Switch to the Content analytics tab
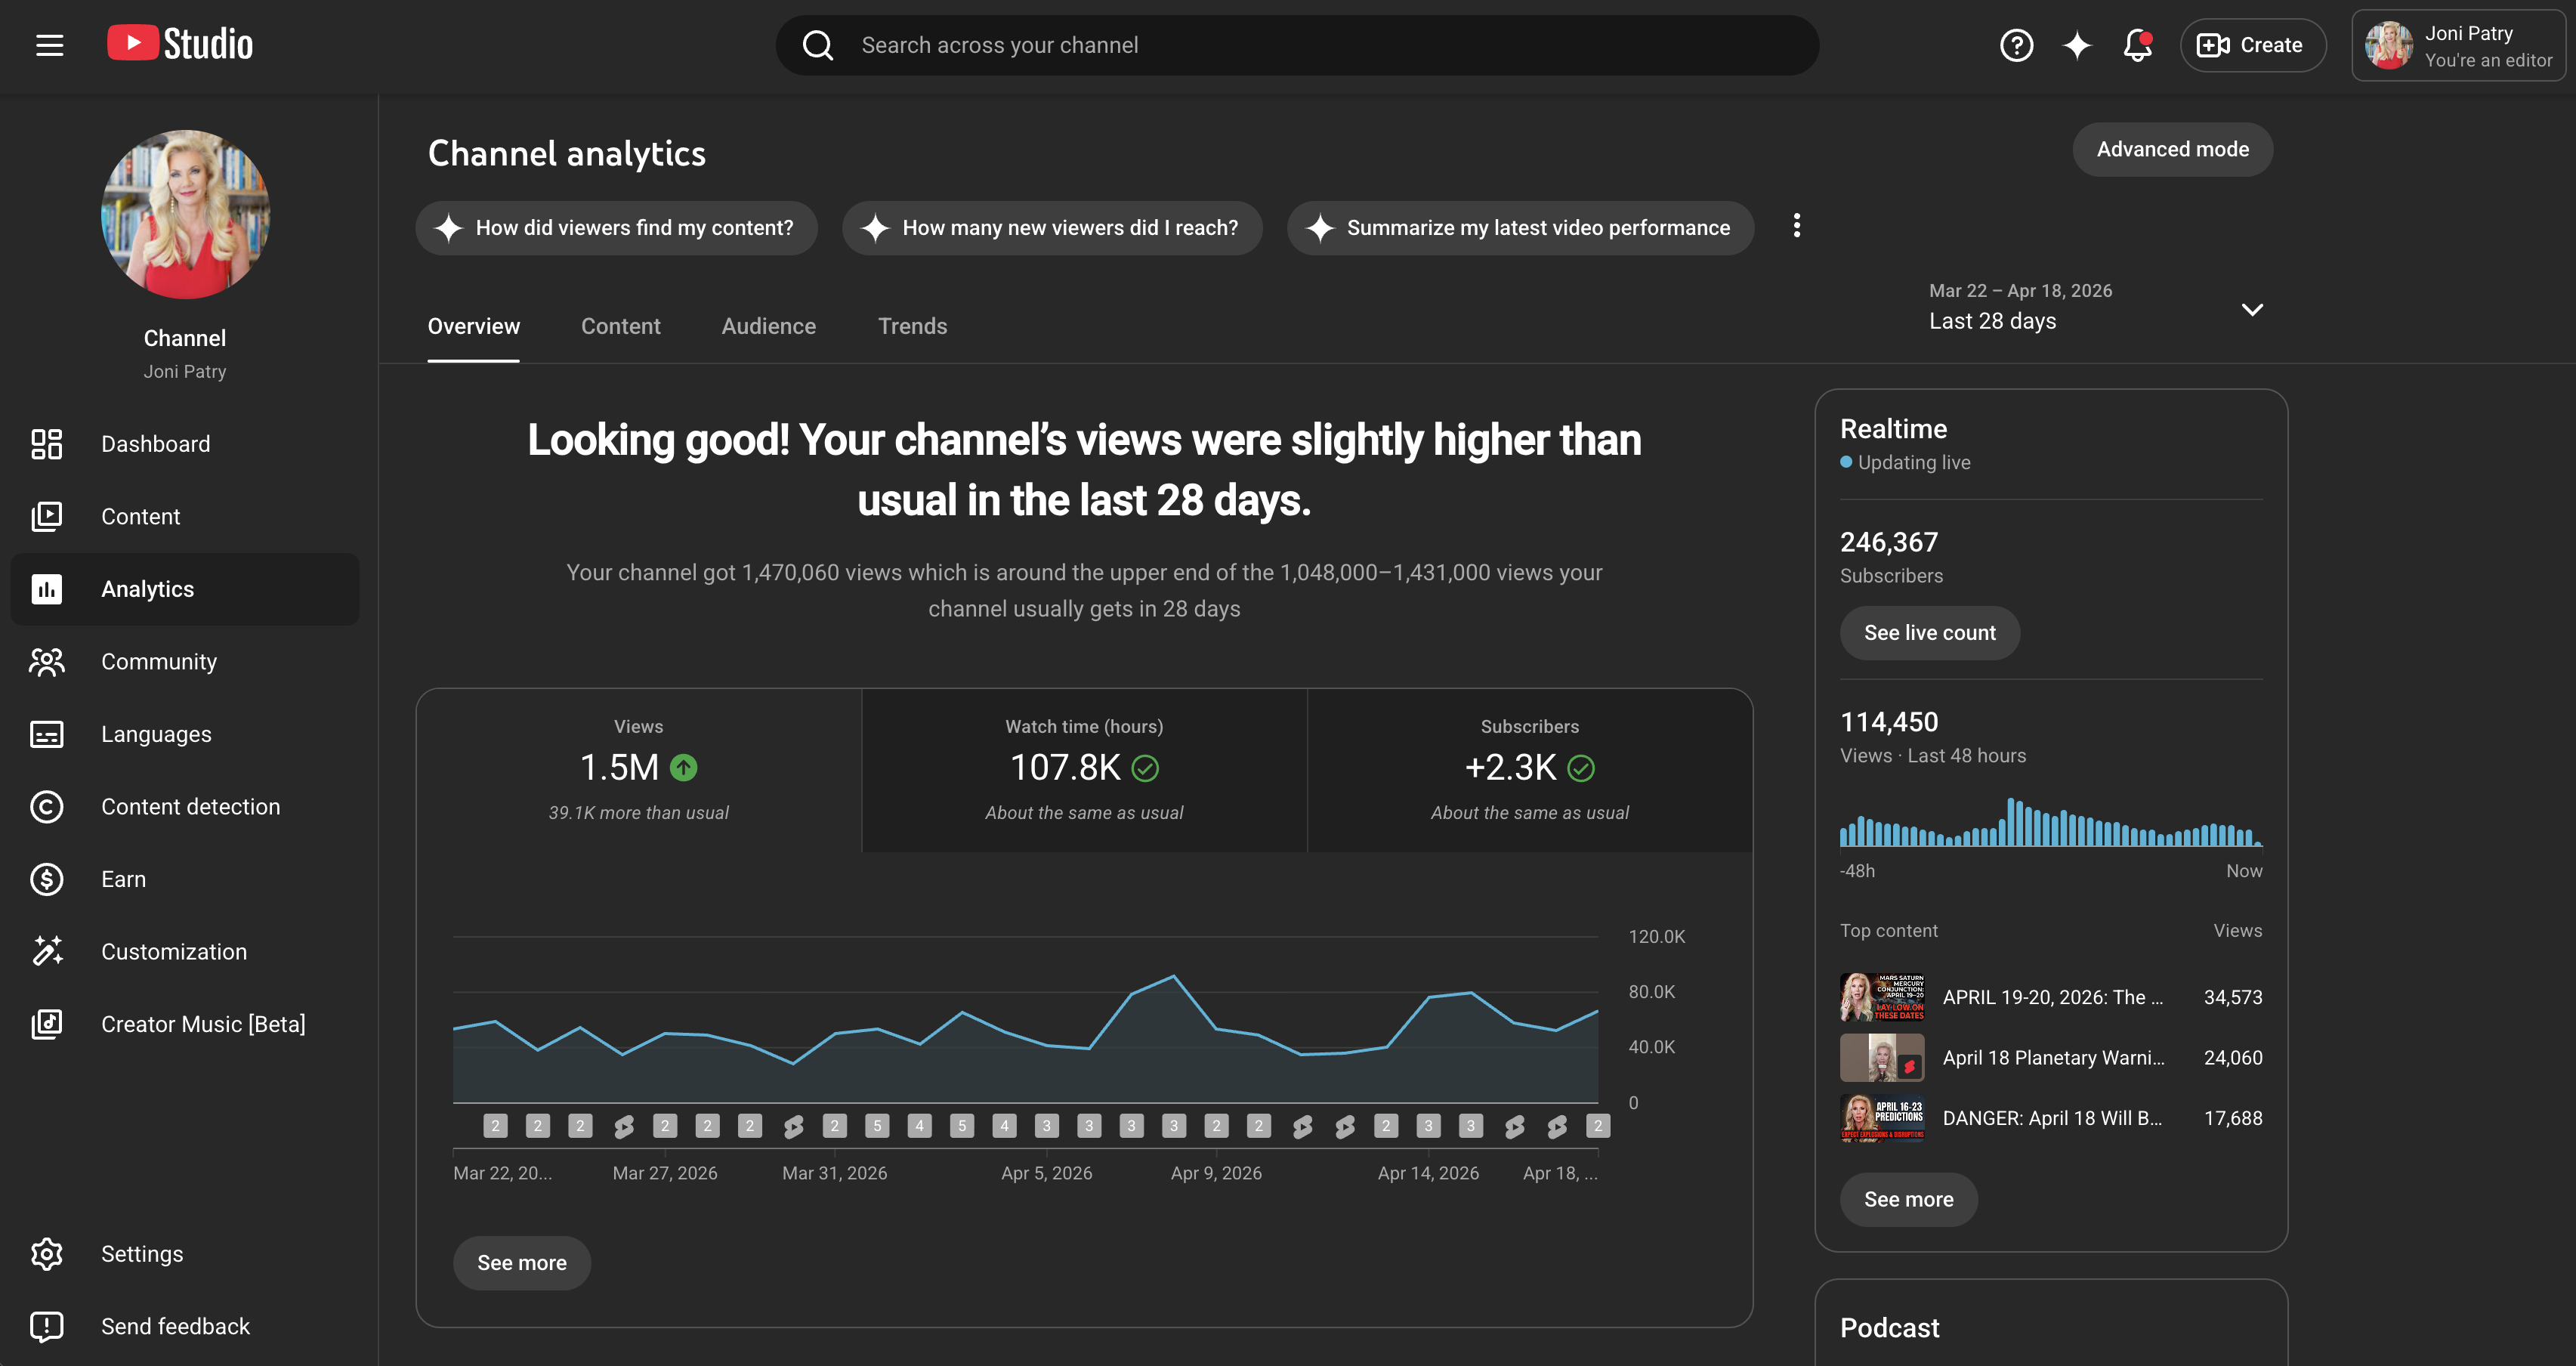The height and width of the screenshot is (1366, 2576). [x=620, y=326]
